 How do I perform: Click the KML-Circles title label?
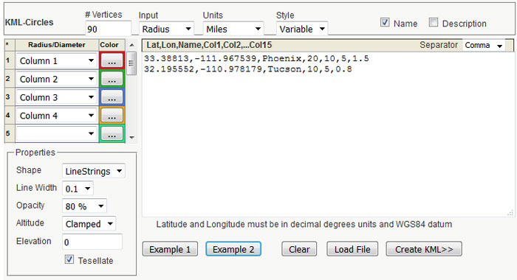coord(29,22)
